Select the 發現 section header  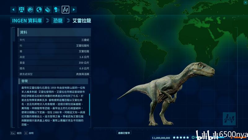tap(53, 81)
